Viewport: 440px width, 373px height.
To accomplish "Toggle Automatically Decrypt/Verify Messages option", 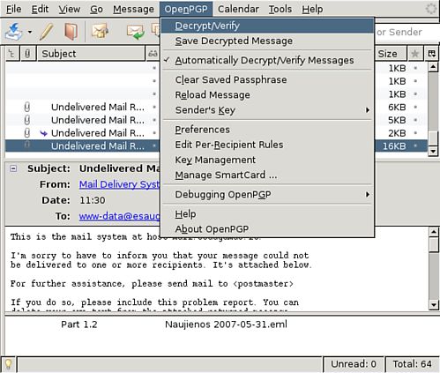I will pyautogui.click(x=267, y=60).
